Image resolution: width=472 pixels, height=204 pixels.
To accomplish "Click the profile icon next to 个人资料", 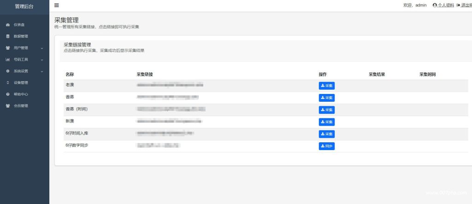I will click(435, 5).
